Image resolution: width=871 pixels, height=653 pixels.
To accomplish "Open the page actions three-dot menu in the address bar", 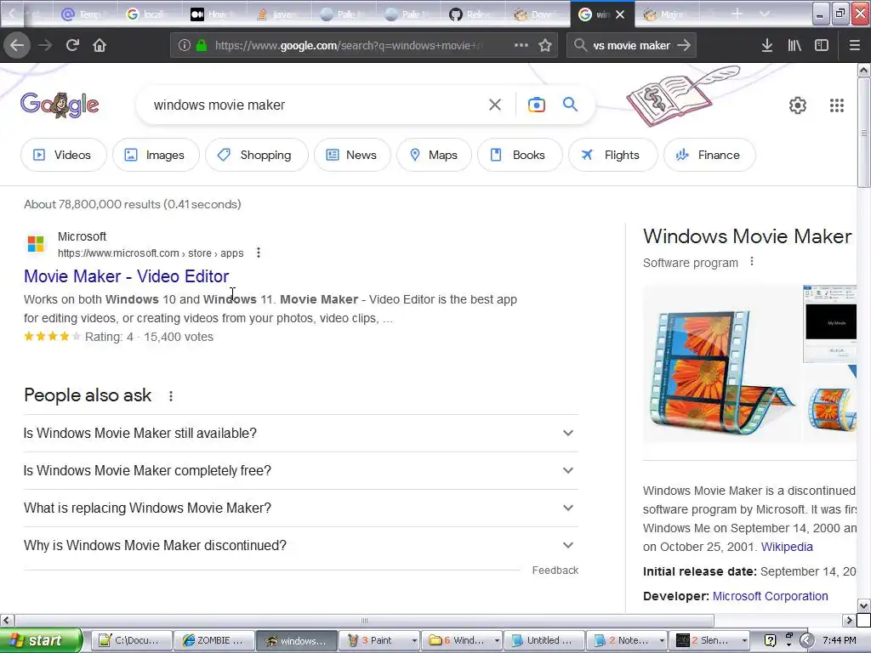I will point(521,45).
